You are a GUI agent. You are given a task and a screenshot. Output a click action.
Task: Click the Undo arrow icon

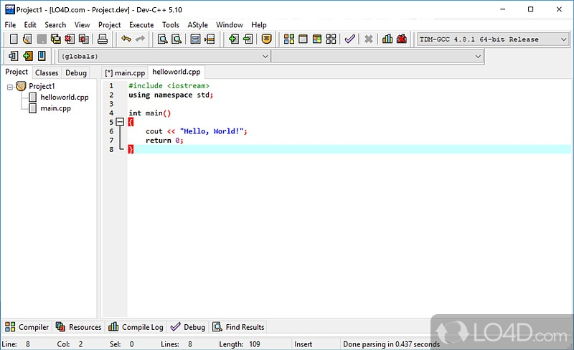(x=126, y=39)
